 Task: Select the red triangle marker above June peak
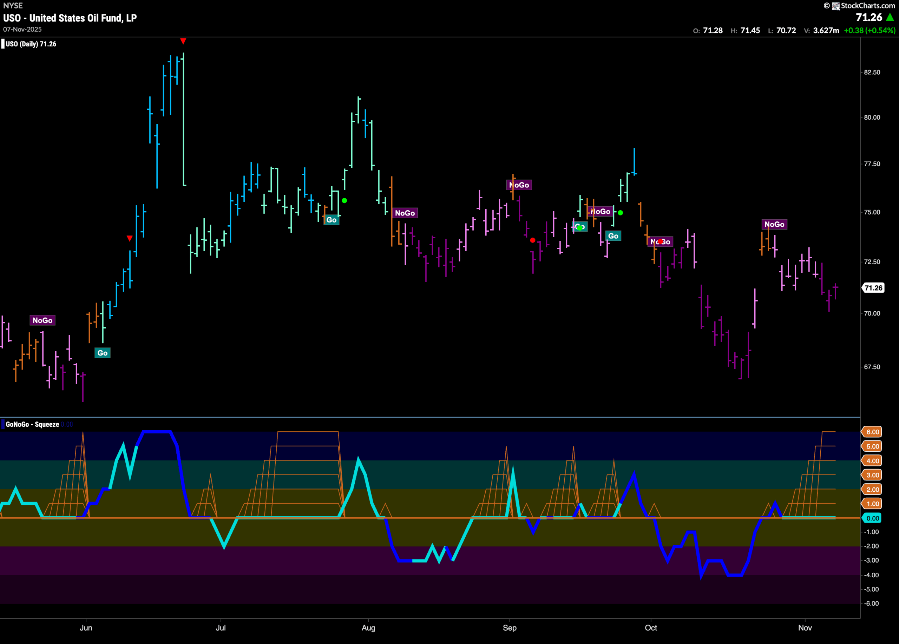(x=183, y=41)
